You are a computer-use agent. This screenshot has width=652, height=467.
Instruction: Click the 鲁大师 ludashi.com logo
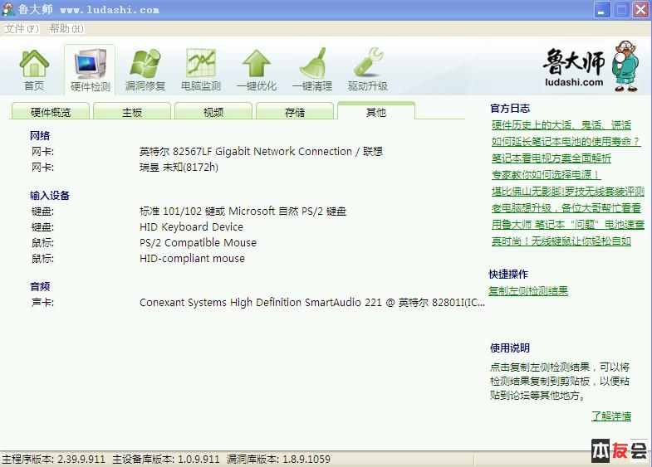tap(591, 66)
